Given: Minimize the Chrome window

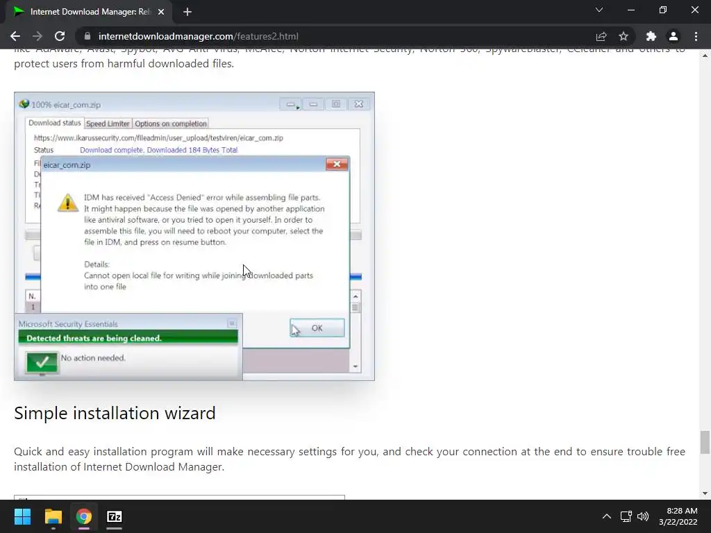Looking at the screenshot, I should point(630,10).
